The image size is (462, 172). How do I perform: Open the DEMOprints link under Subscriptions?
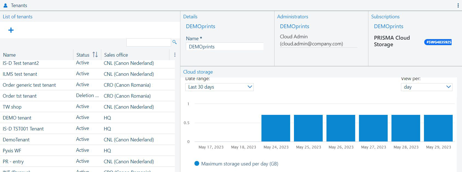click(x=388, y=27)
